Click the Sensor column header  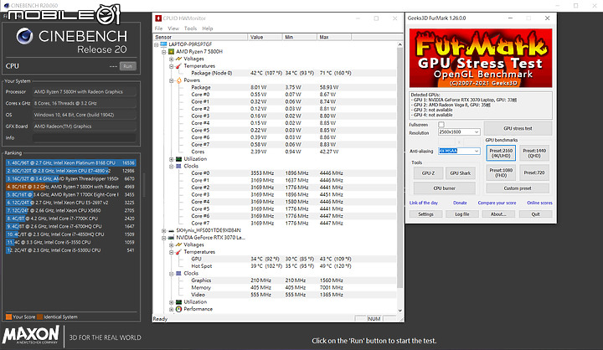click(200, 37)
